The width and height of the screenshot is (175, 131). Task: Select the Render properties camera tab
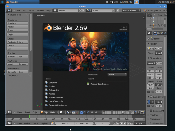point(155,33)
